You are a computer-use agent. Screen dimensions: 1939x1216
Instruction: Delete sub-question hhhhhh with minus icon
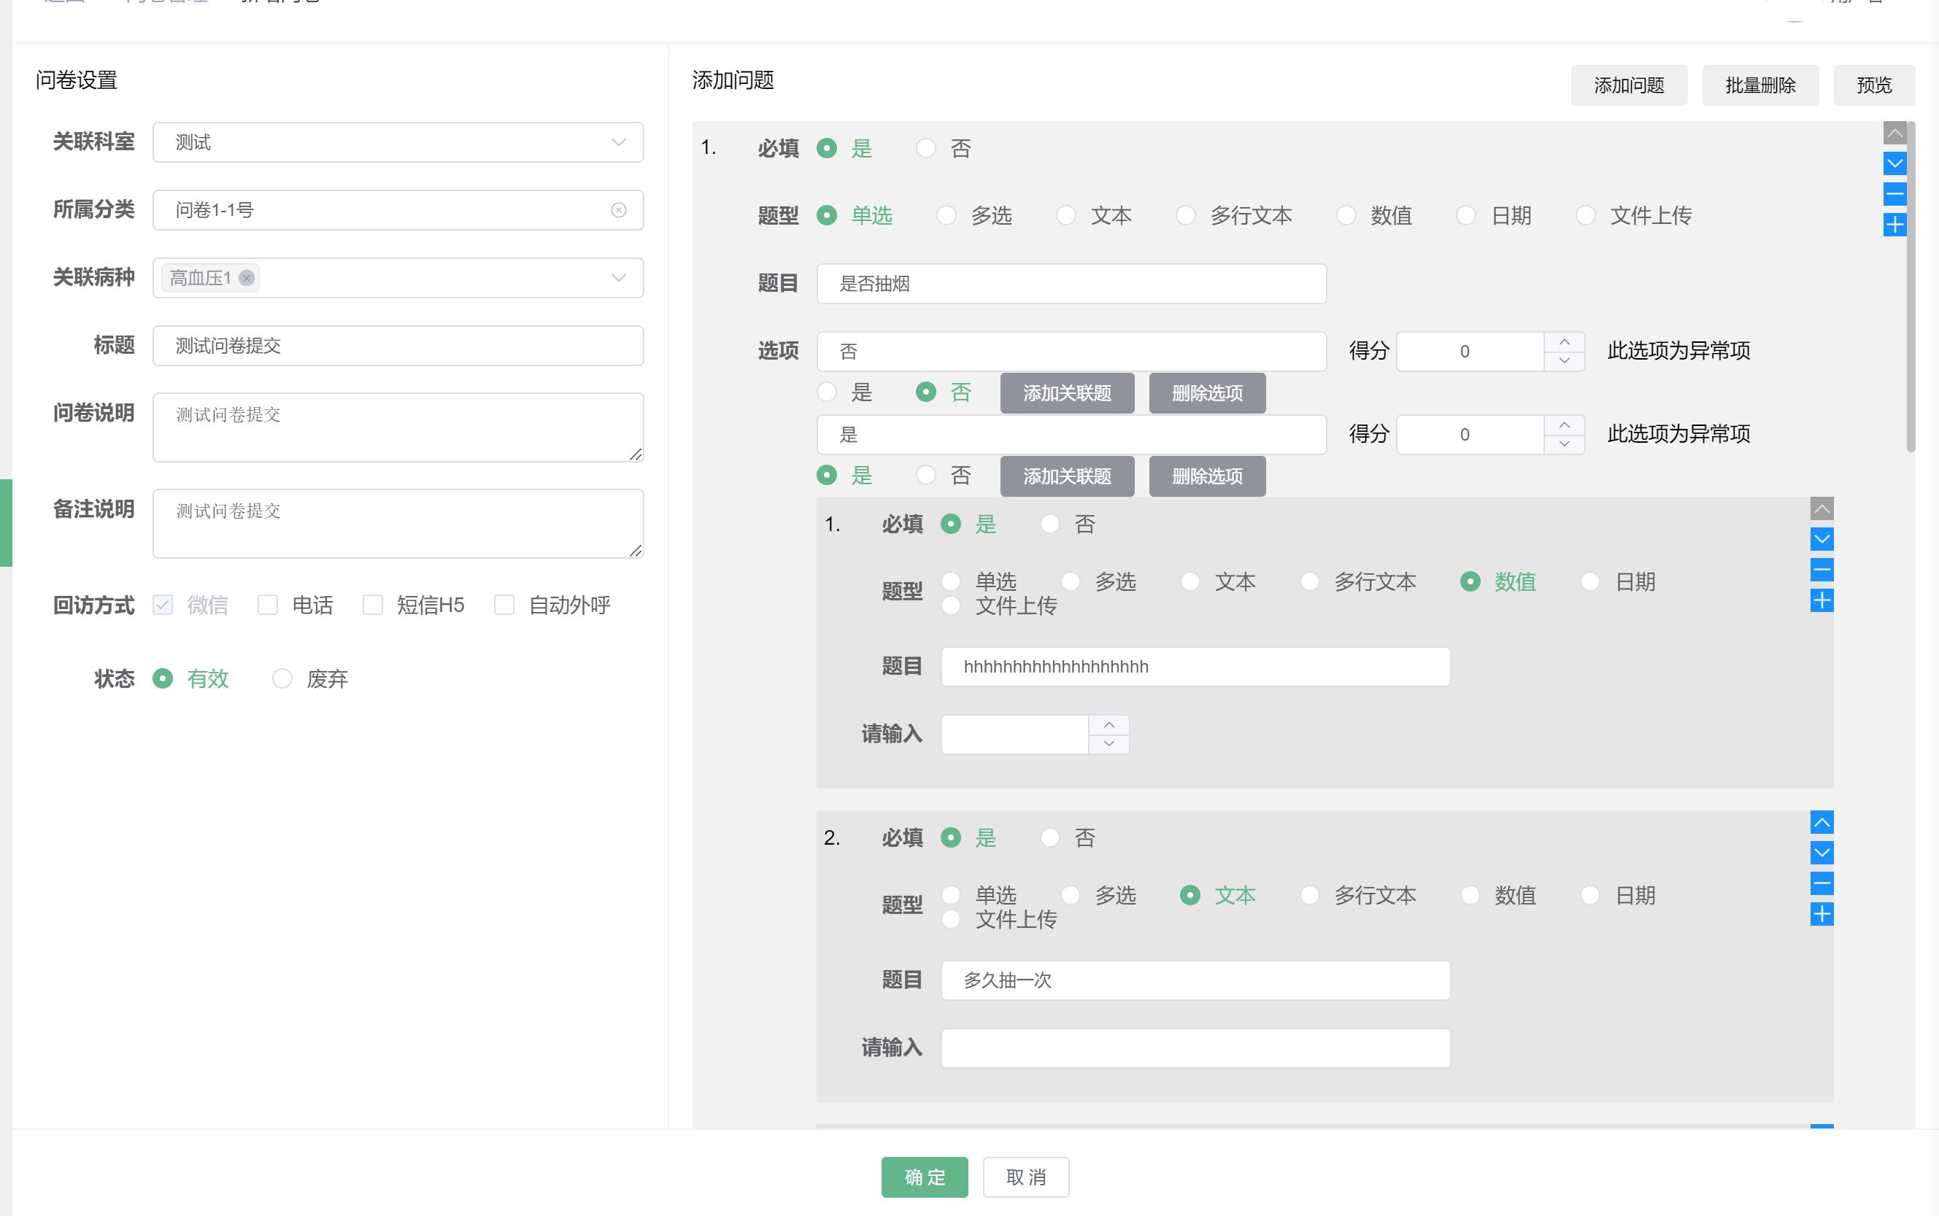tap(1822, 570)
